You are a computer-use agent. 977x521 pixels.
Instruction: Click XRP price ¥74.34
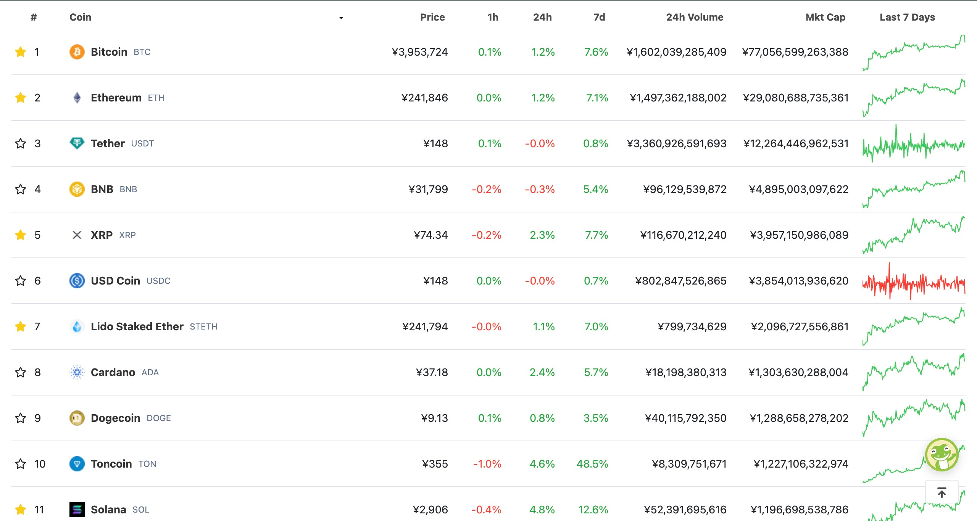click(x=431, y=235)
